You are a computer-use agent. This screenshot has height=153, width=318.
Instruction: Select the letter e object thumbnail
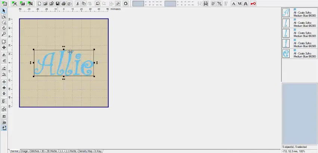(x=286, y=54)
